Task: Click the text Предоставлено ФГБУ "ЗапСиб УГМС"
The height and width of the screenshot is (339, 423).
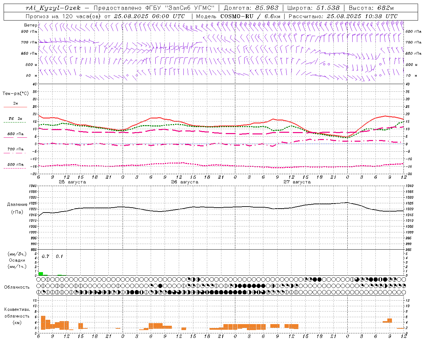Action: tap(154, 8)
